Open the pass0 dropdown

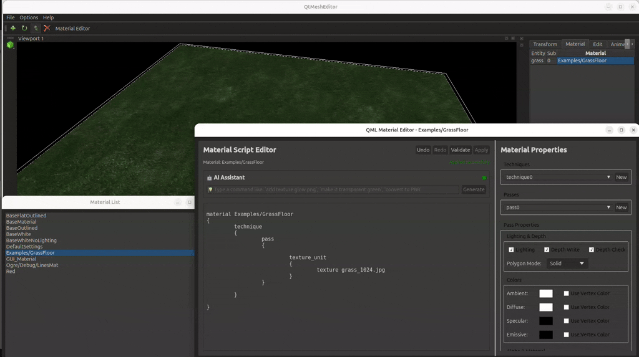[x=557, y=207]
